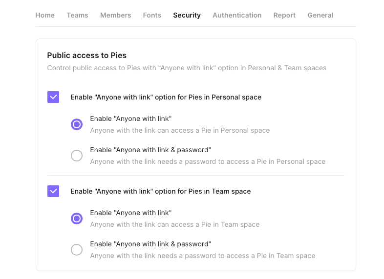Click the "Control public access to Pies" description
The image size is (384, 279).
[x=187, y=68]
